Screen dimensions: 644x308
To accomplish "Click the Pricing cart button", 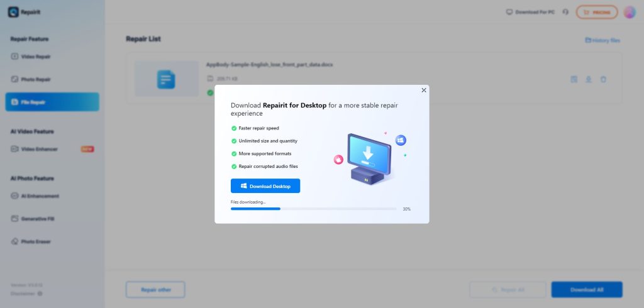I will 597,12.
